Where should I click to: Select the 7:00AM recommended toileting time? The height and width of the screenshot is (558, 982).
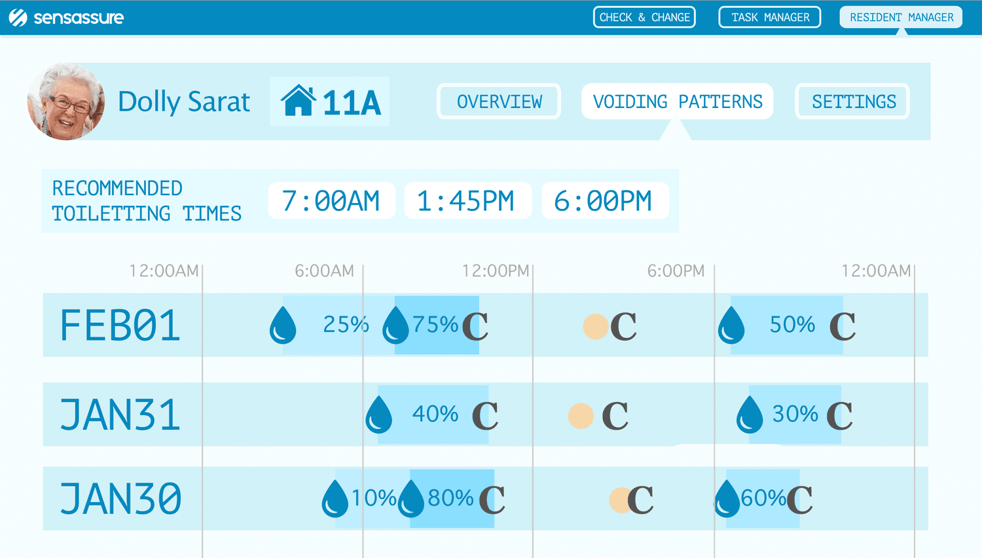(x=331, y=201)
